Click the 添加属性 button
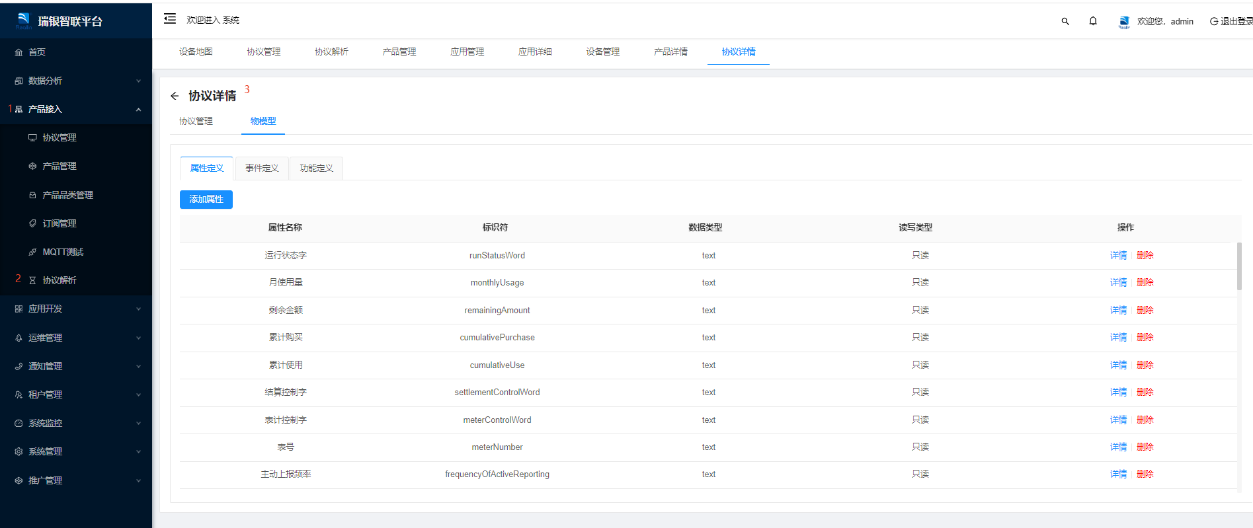 [206, 199]
